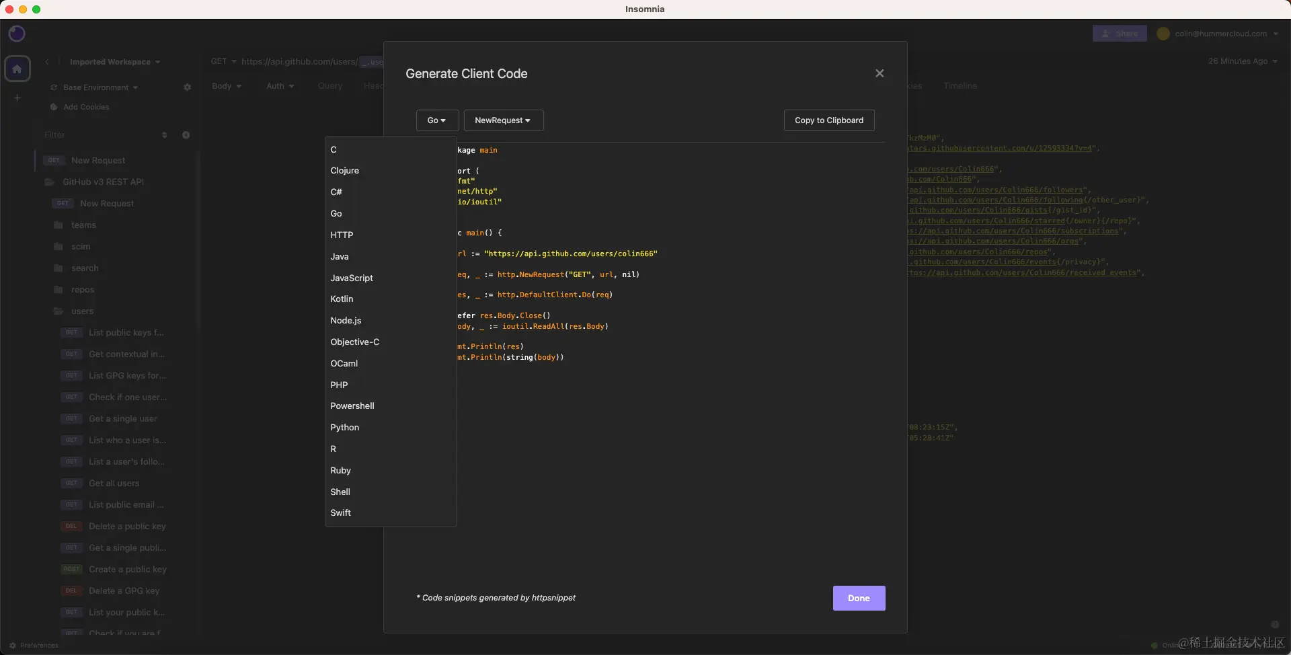Select Shell from language list

391,492
